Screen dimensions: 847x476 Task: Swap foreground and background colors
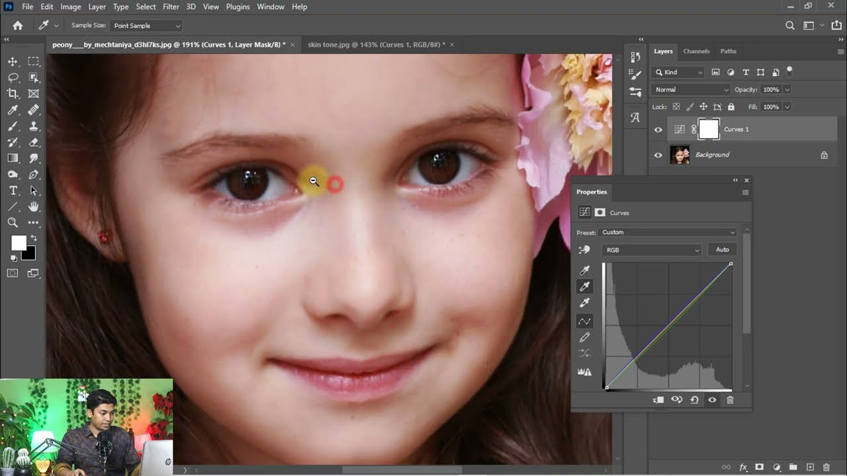tap(33, 238)
